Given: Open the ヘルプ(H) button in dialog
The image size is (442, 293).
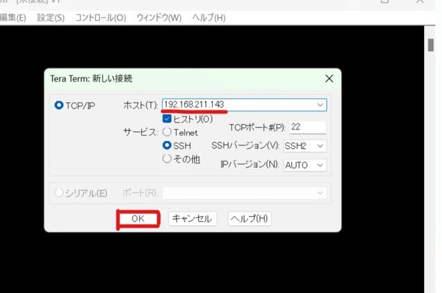Looking at the screenshot, I should click(249, 219).
